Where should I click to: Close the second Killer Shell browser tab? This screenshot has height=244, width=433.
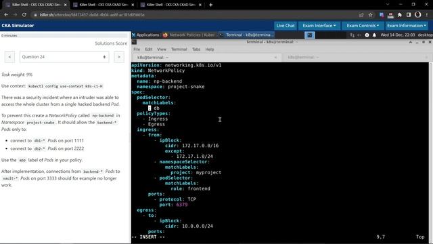pos(133,5)
